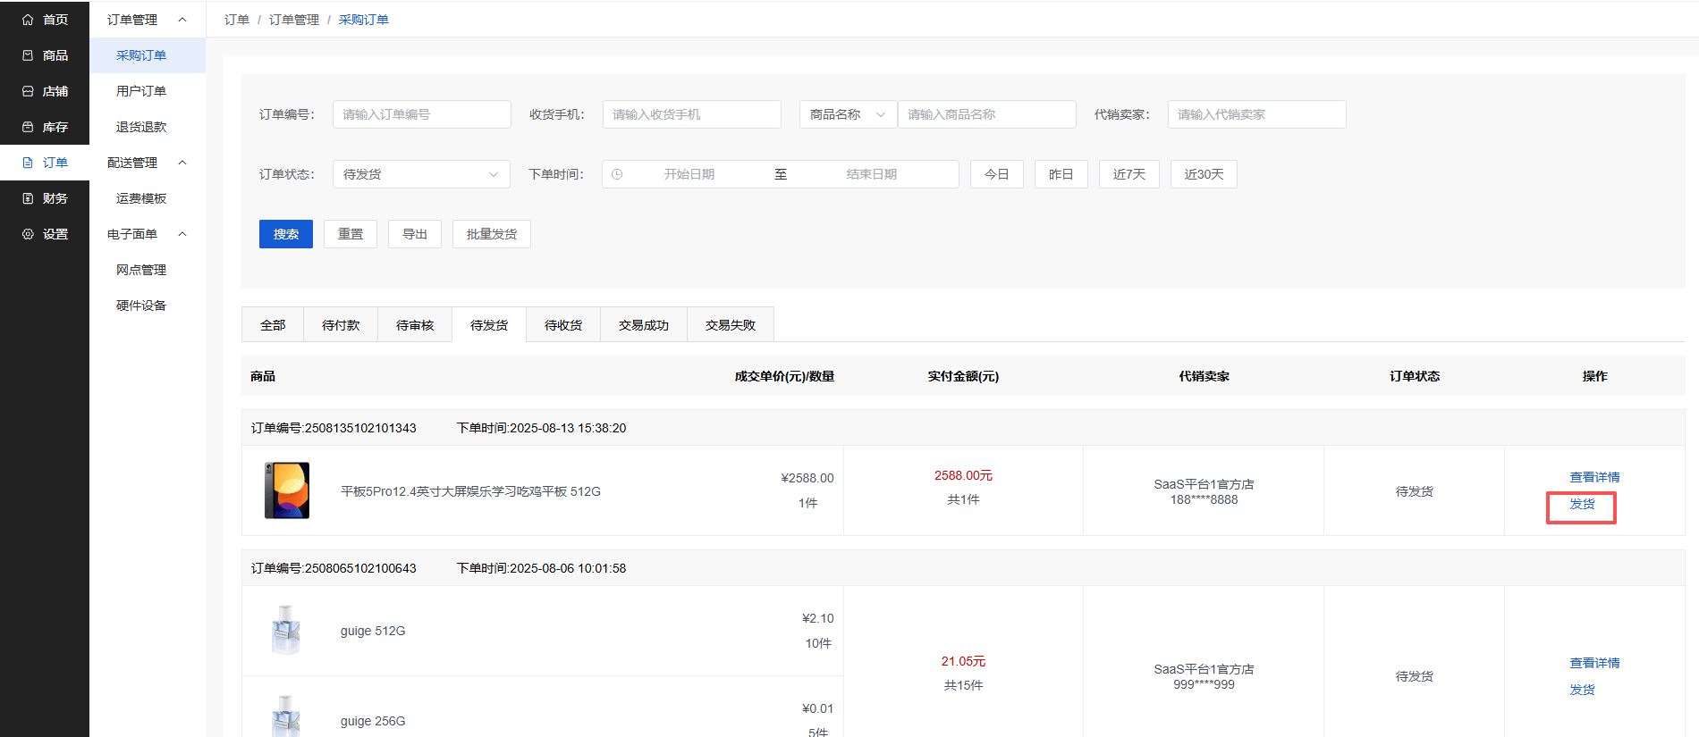Click the guige 256G product thumbnail
This screenshot has width=1699, height=737.
(286, 716)
